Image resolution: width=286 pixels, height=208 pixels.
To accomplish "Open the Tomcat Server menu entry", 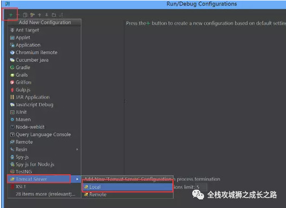I will tap(44, 179).
